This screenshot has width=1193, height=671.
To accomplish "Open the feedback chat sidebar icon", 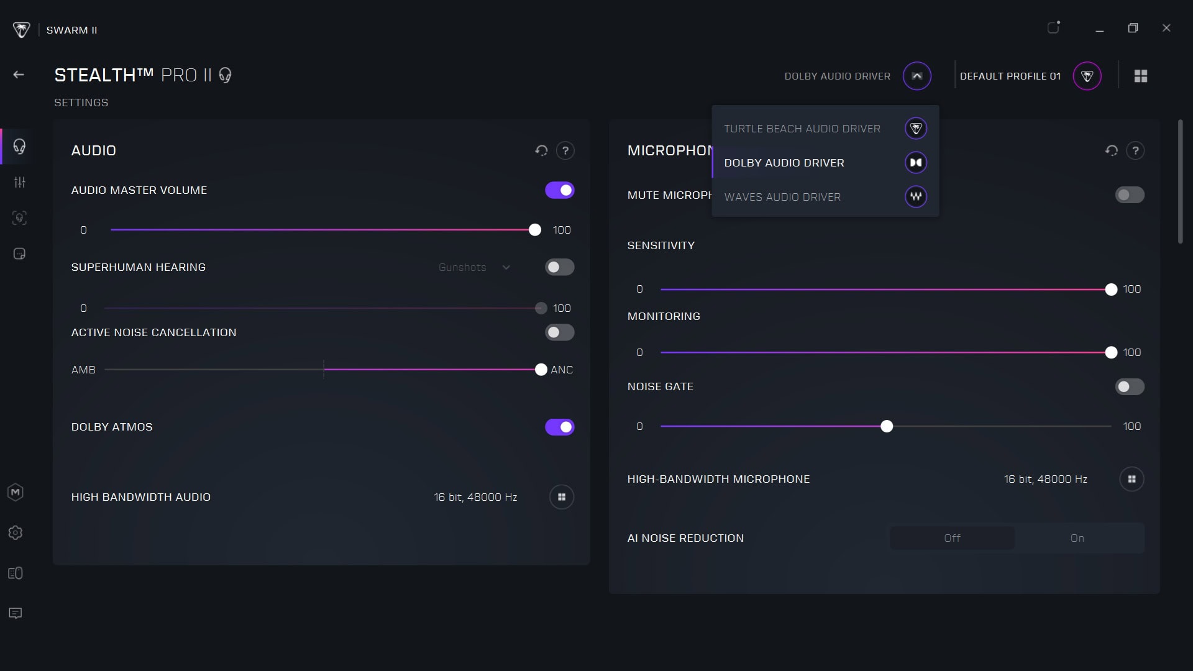I will pos(16,614).
